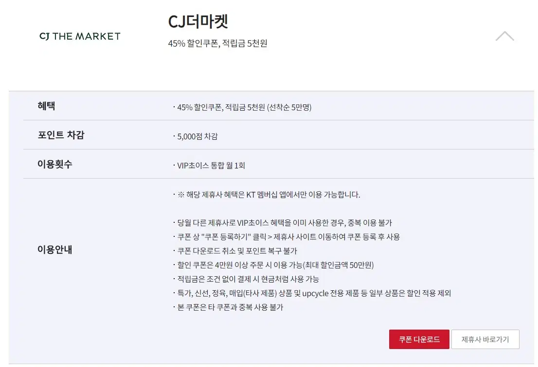This screenshot has height=367, width=538.
Task: Open the 제휴사 바로가기 button
Action: click(x=485, y=339)
